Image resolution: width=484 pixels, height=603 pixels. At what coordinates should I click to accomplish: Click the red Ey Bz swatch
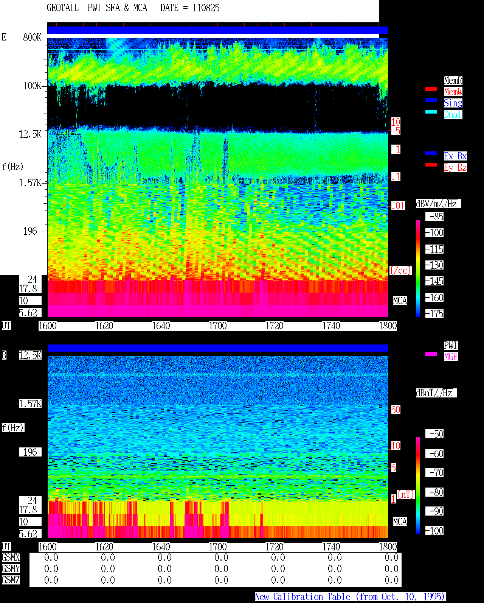click(x=431, y=165)
